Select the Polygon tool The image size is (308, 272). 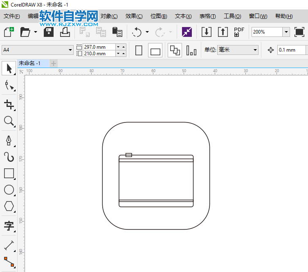pyautogui.click(x=9, y=206)
